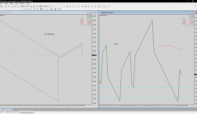Toggle the Terminal panel icon

15,6
